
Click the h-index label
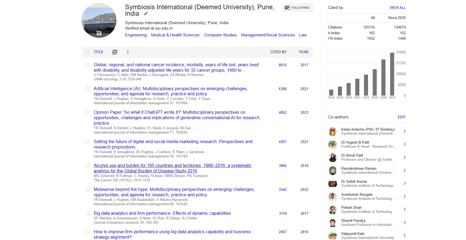tap(334, 33)
